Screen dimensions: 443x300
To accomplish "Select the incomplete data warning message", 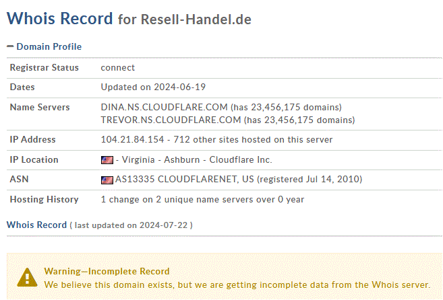I will [x=237, y=285].
